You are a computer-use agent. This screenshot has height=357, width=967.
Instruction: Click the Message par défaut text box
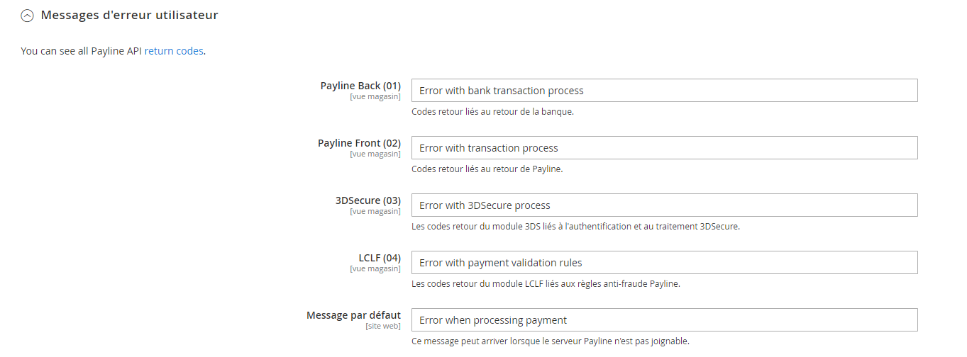(x=664, y=320)
